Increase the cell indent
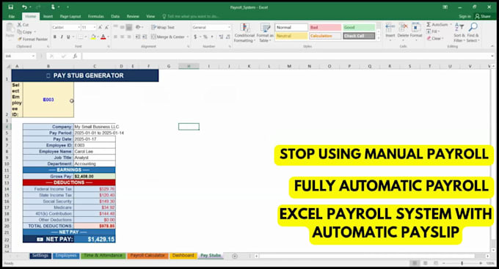The image size is (499, 269). [144, 37]
